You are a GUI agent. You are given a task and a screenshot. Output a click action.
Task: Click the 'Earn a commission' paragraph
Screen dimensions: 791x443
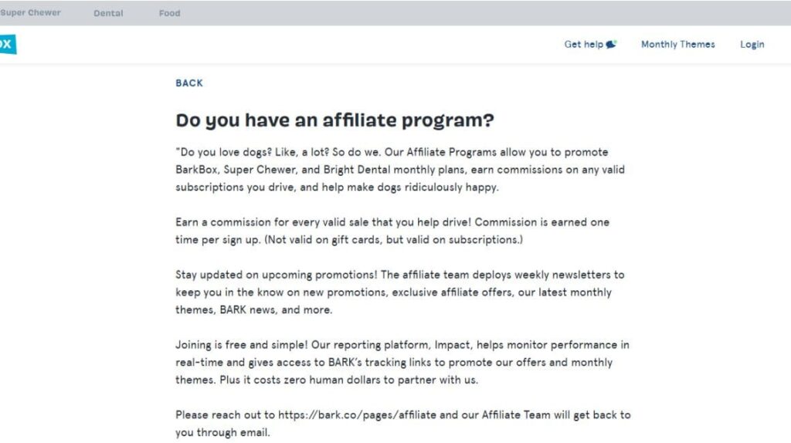click(x=392, y=231)
